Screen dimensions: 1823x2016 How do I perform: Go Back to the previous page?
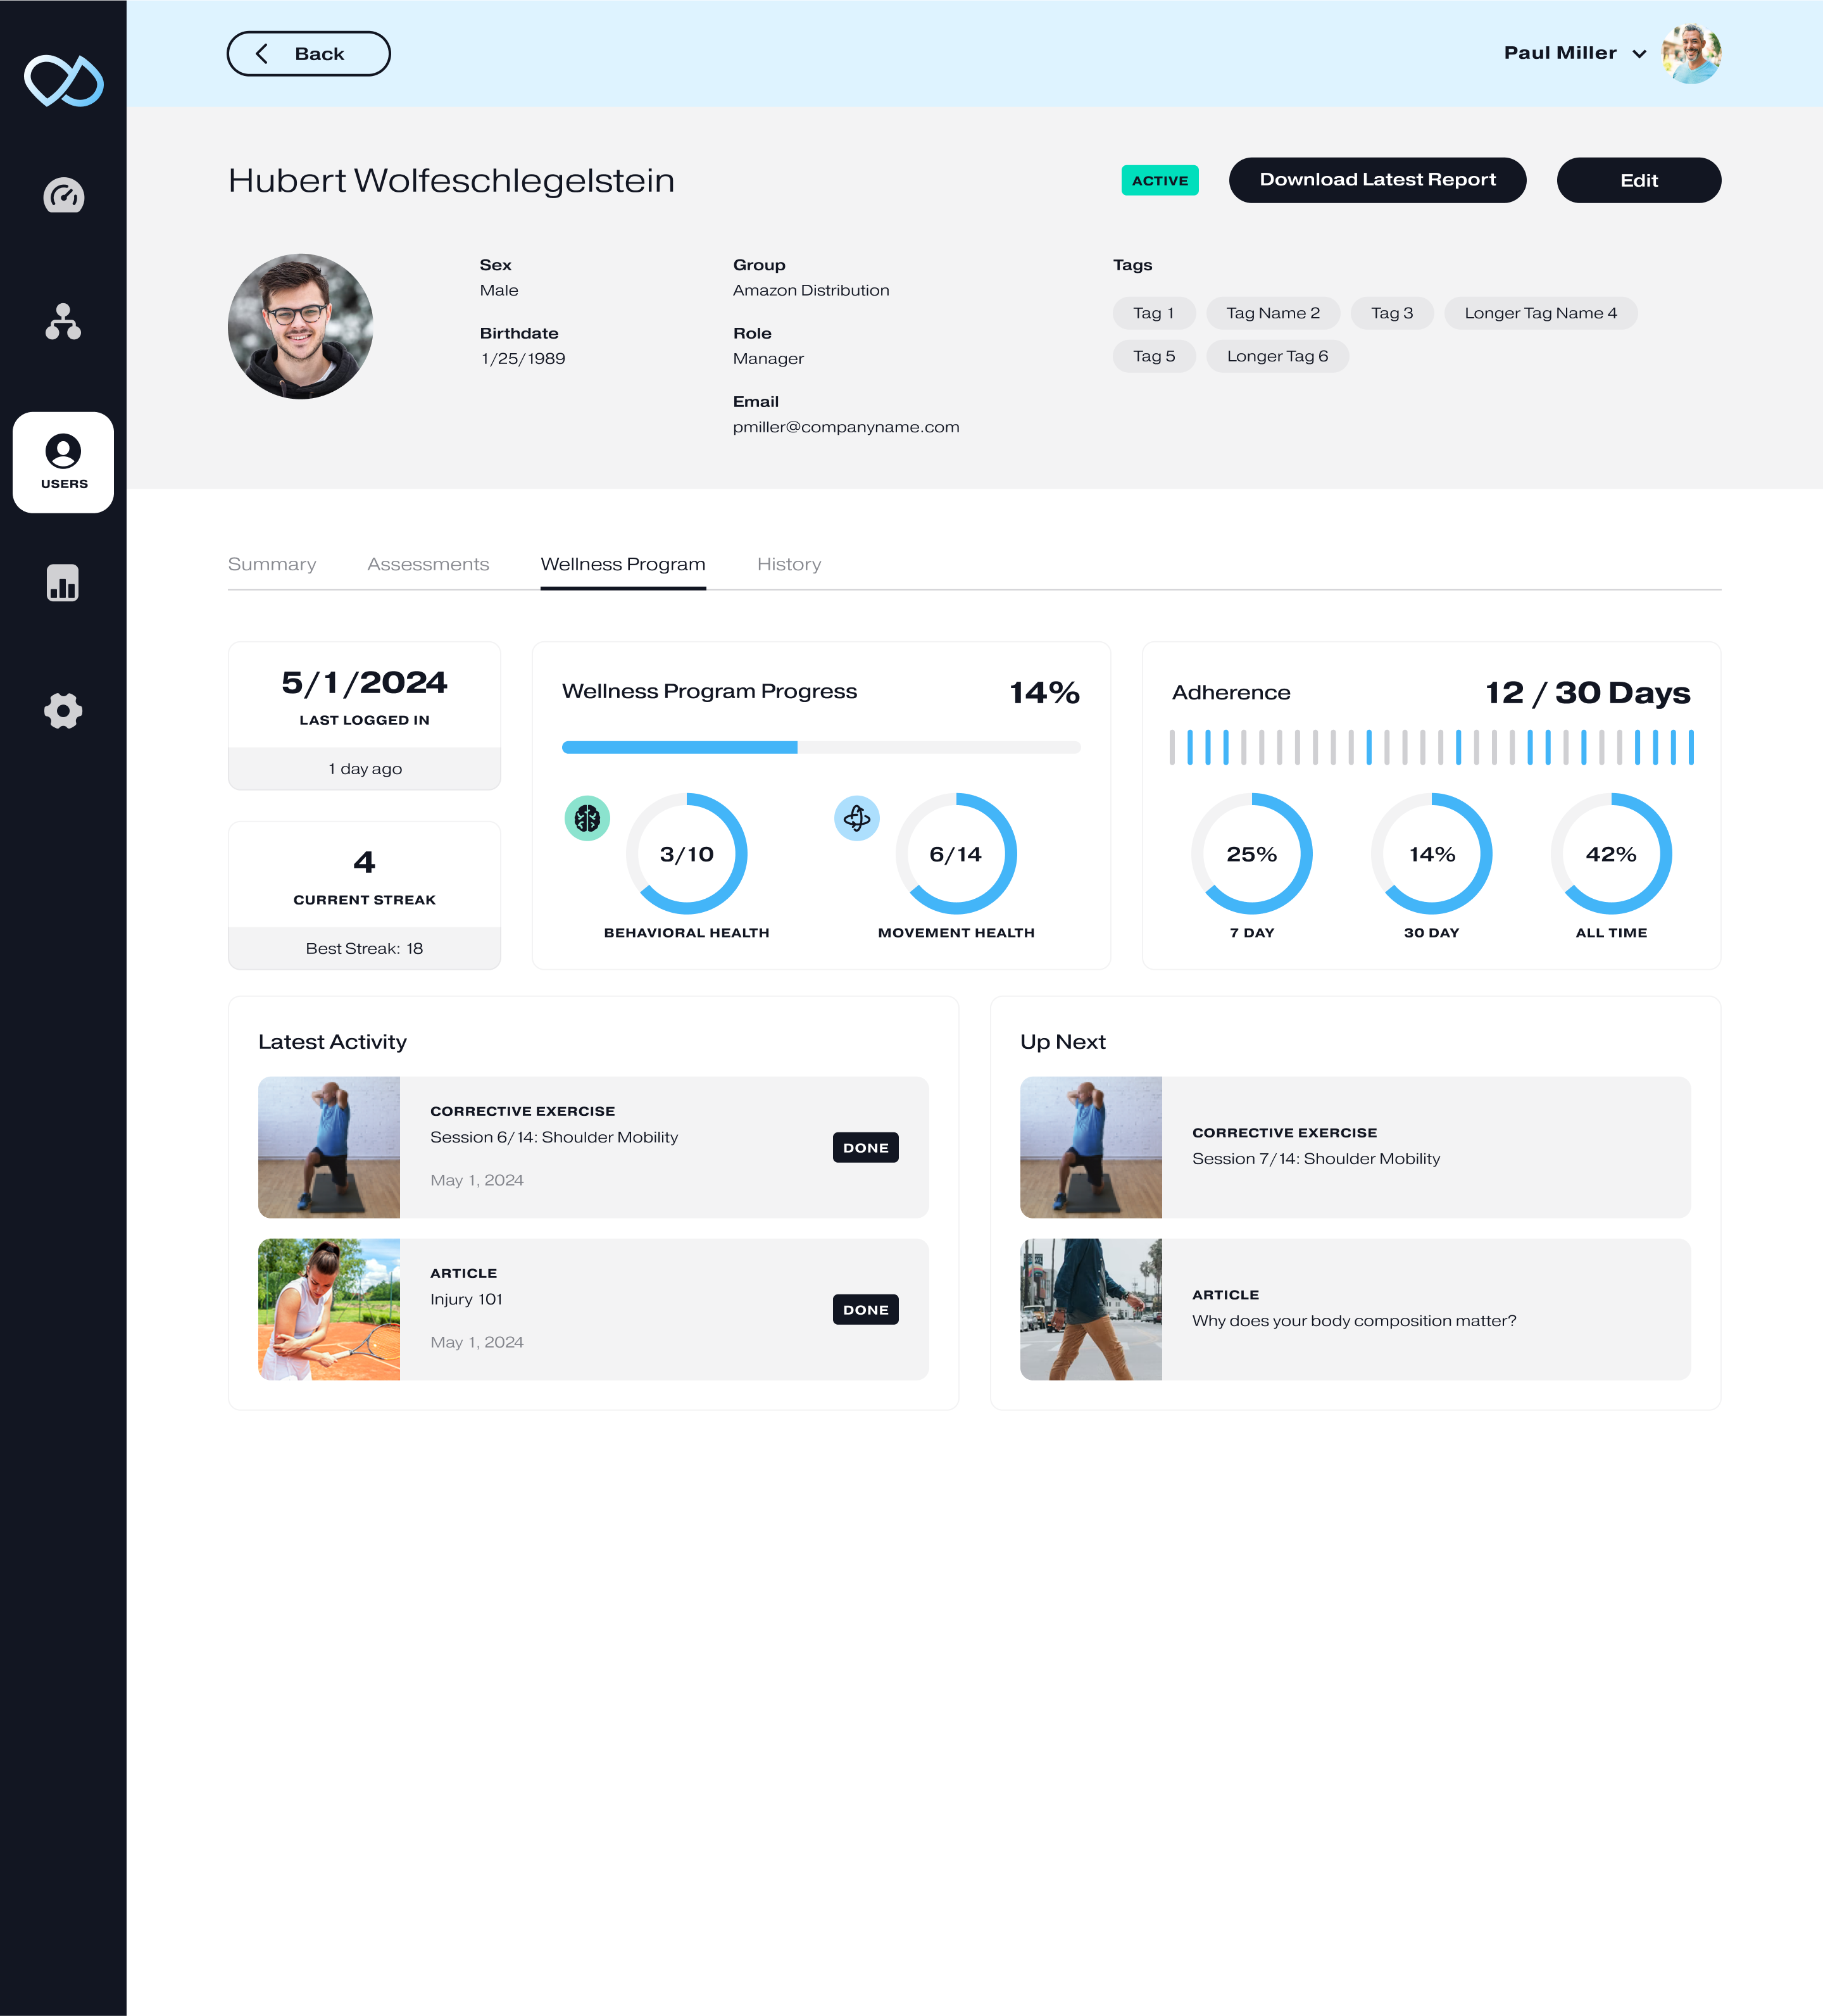pos(308,54)
